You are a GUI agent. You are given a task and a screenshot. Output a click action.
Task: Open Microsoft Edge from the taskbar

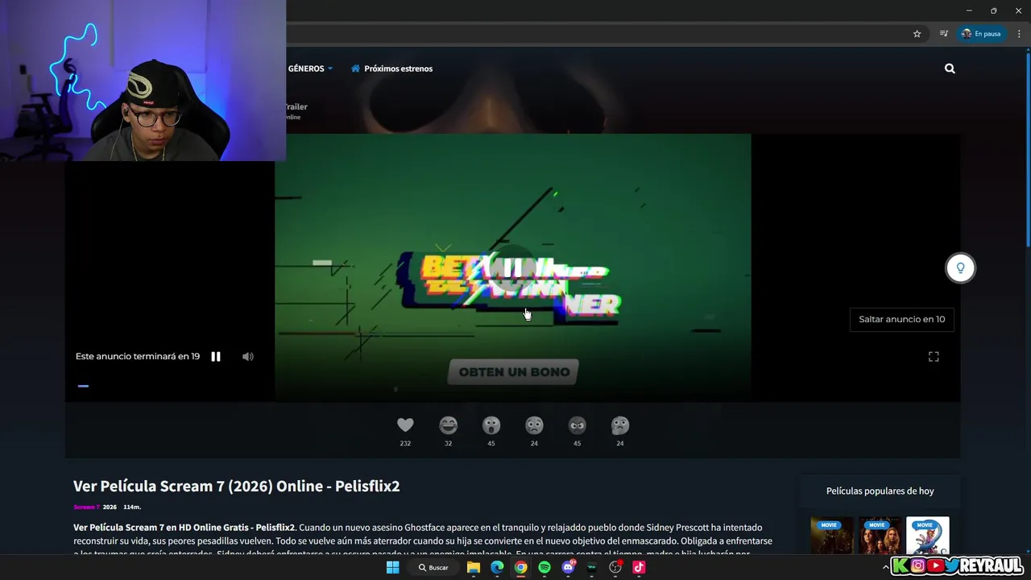[497, 567]
